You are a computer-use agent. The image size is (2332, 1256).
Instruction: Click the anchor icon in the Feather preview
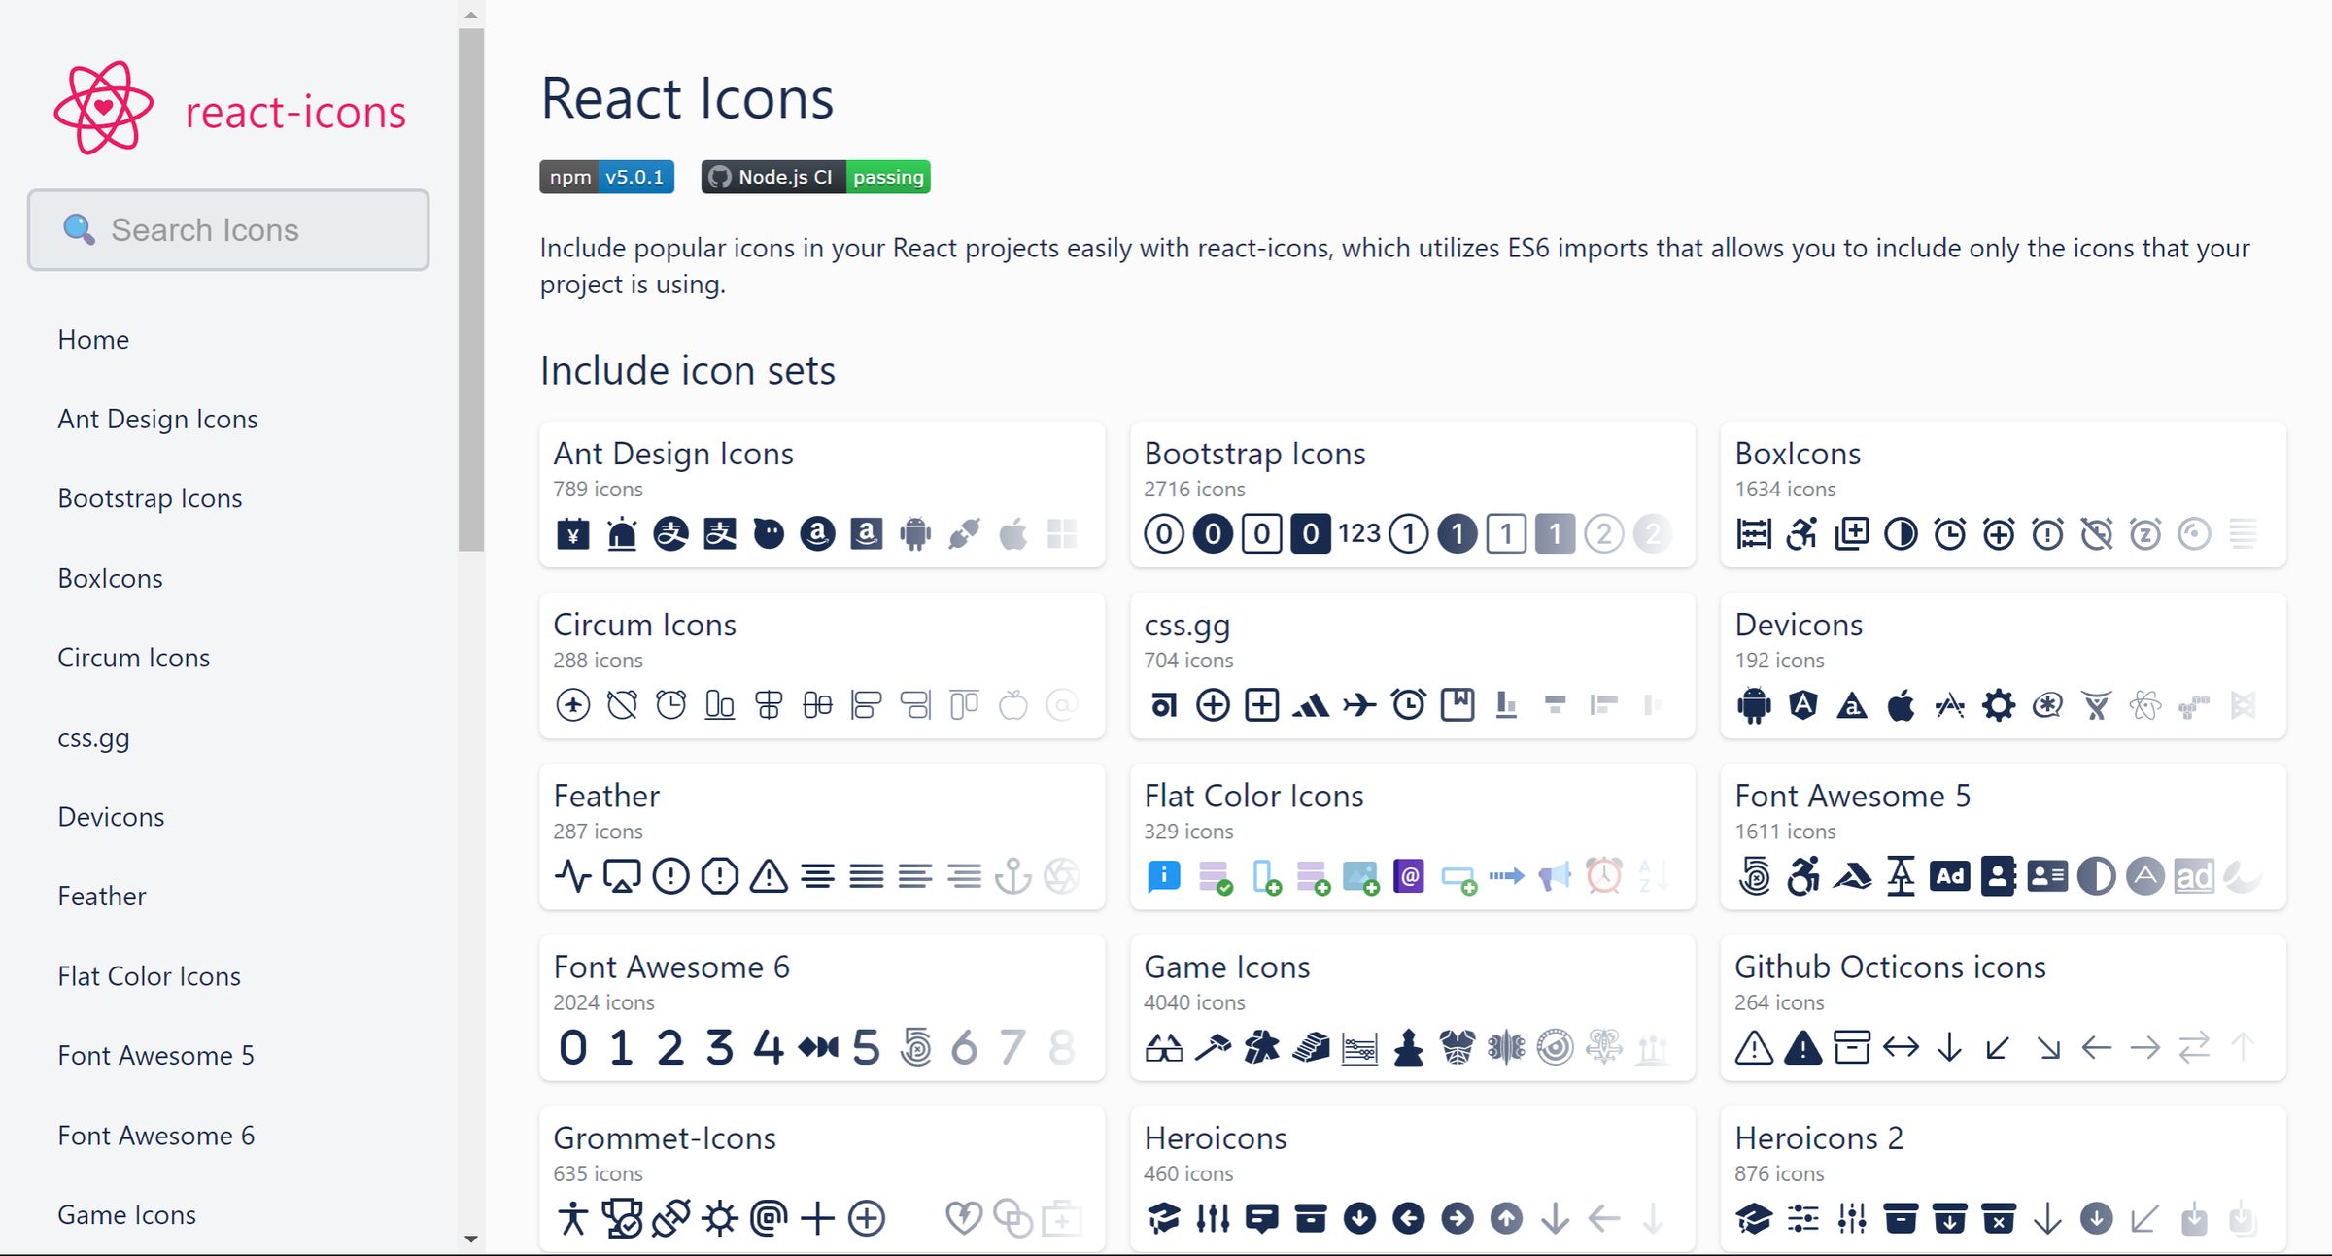click(1013, 875)
